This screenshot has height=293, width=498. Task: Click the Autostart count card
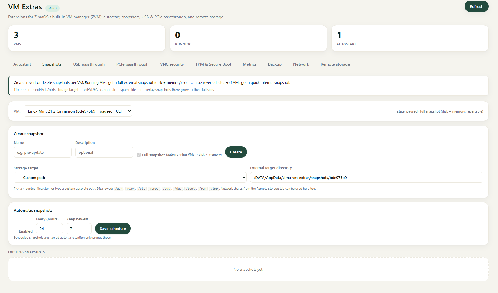410,38
